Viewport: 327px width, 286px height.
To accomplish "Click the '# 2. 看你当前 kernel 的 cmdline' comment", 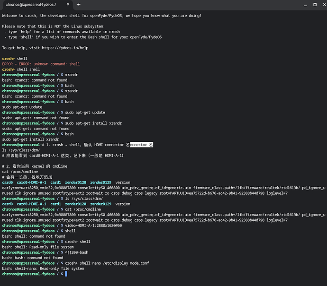I will click(35, 166).
